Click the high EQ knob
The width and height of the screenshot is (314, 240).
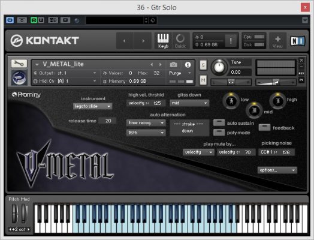tap(277, 101)
